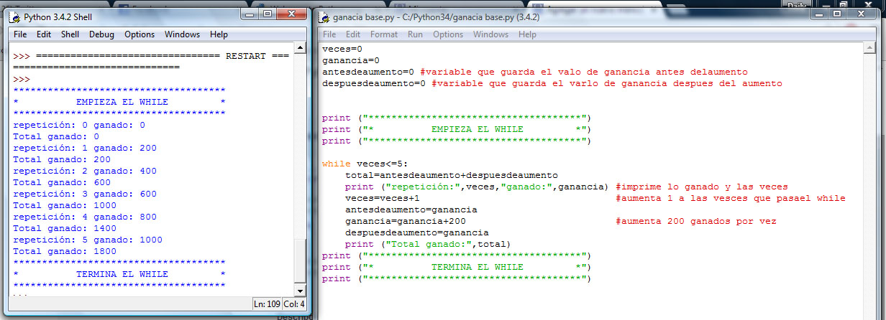This screenshot has height=320, width=886.
Task: Click the Shell window vertical scrollbar thumb
Action: click(301, 262)
